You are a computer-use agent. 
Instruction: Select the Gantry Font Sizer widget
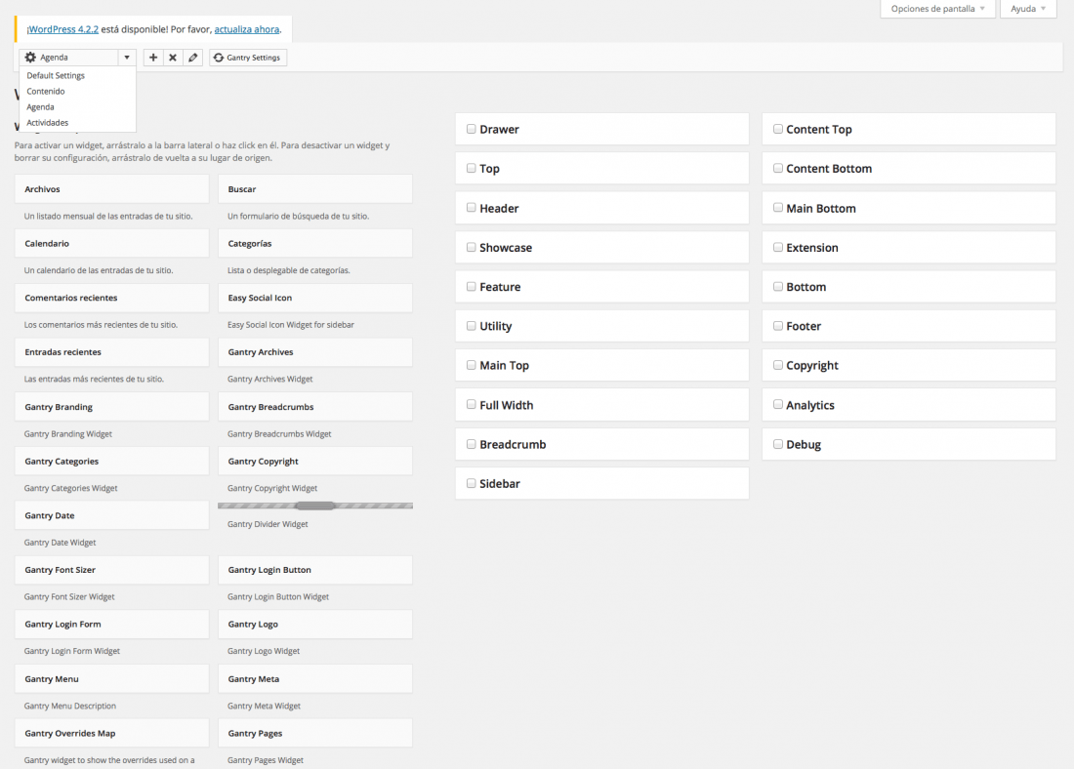[111, 570]
